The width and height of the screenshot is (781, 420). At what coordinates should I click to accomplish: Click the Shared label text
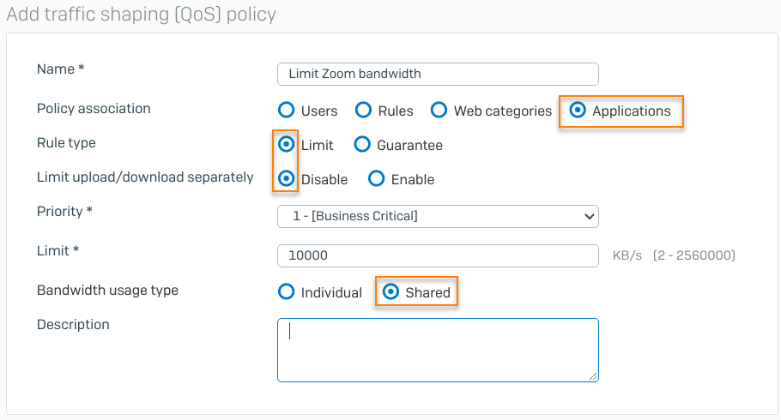[x=428, y=293]
